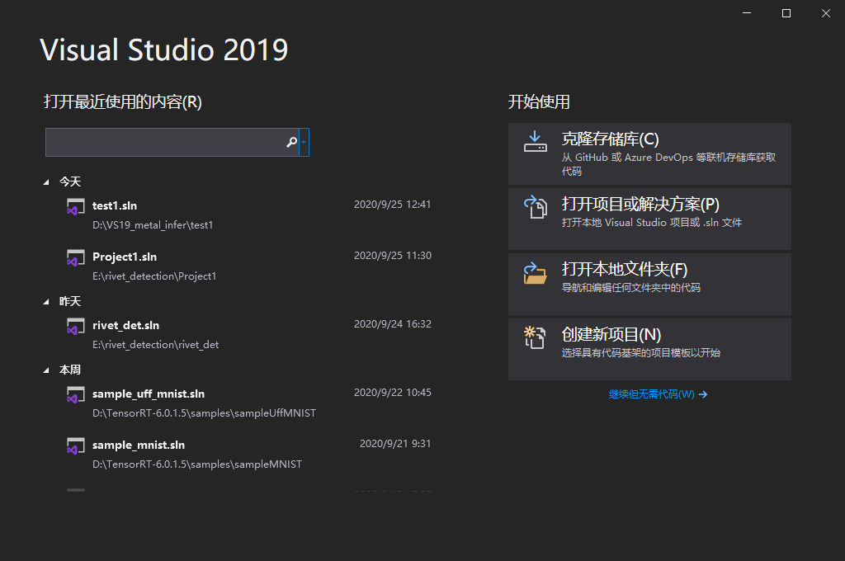Collapse the 今天 group
The width and height of the screenshot is (845, 561).
[47, 181]
